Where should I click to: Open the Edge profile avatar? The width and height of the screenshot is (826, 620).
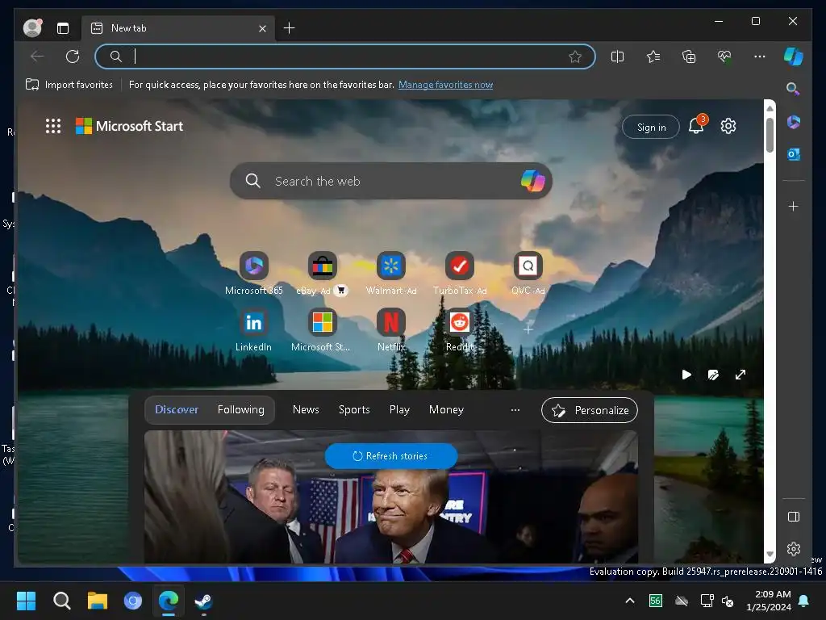tap(32, 28)
